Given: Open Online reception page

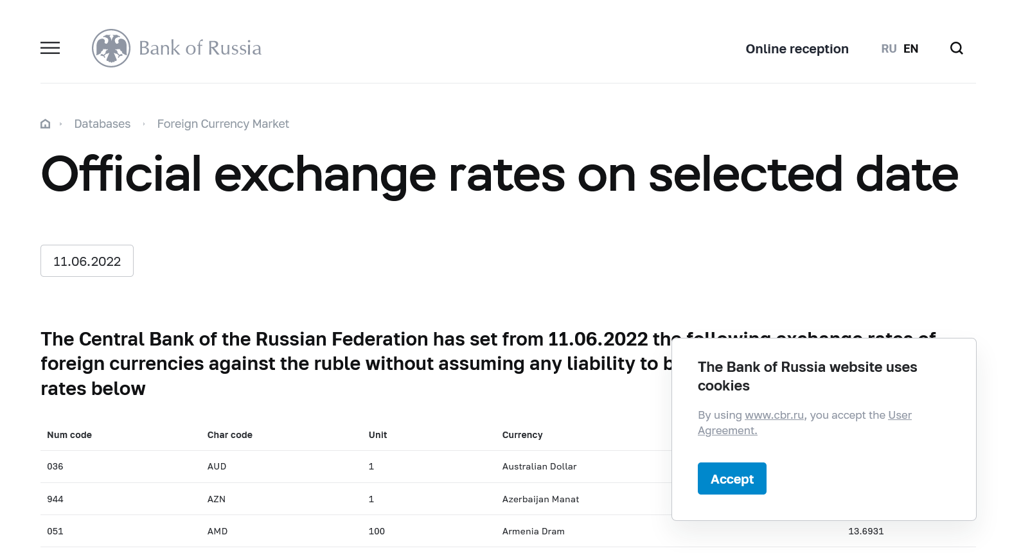Looking at the screenshot, I should pos(797,49).
